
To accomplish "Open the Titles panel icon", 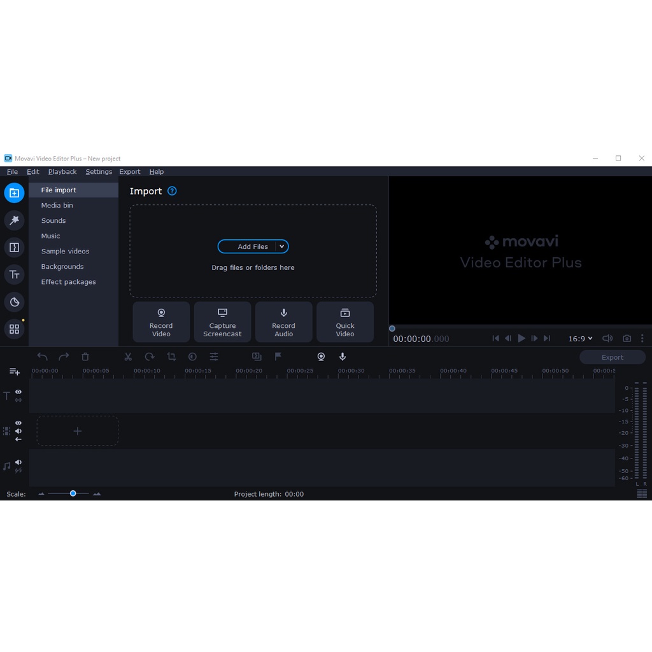I will (x=14, y=274).
